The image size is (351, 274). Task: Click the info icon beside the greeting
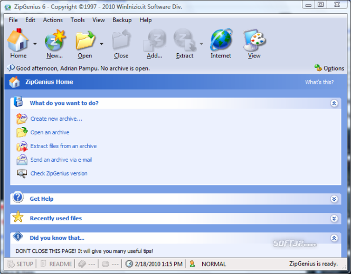[x=11, y=67]
